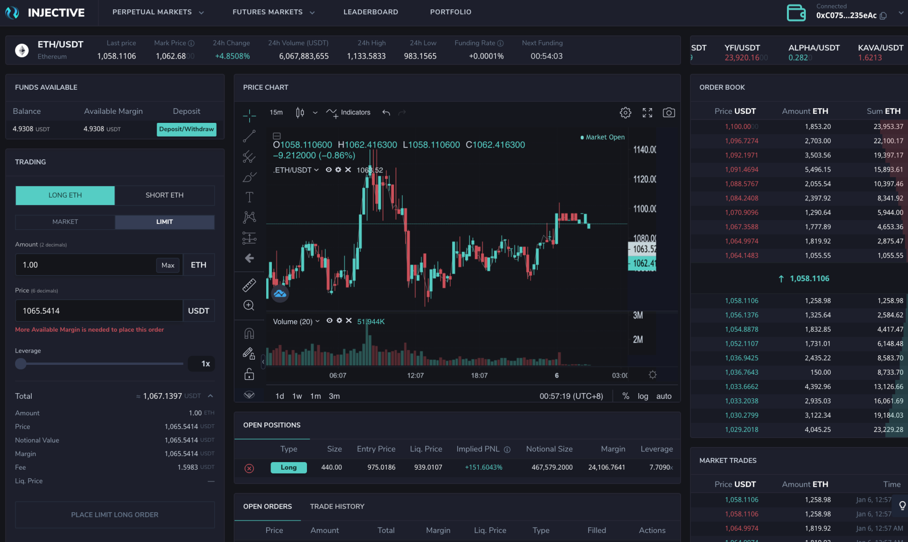The height and width of the screenshot is (542, 908).
Task: Expand Perpetual Markets dropdown
Action: (x=158, y=12)
